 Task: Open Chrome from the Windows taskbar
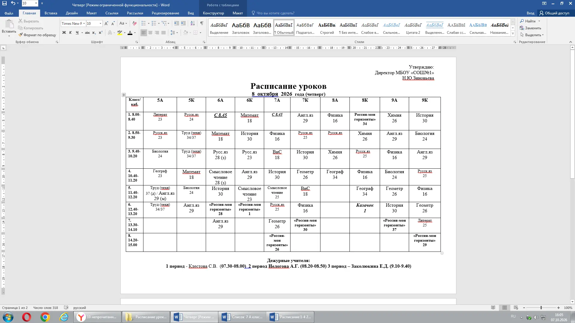point(45,317)
